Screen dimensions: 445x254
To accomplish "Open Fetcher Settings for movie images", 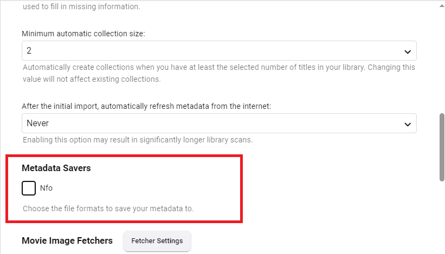I will point(157,240).
